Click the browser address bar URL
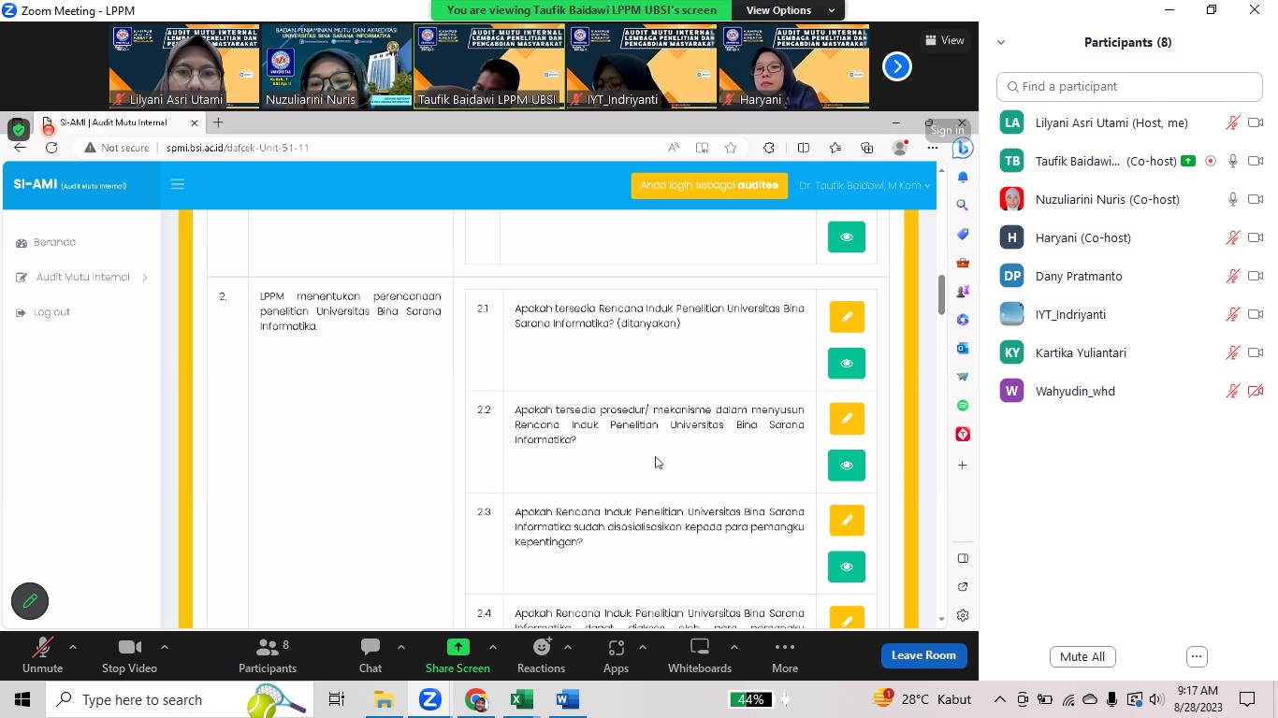1278x718 pixels. 238,148
